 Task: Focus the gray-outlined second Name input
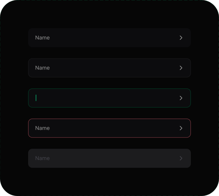(109, 68)
